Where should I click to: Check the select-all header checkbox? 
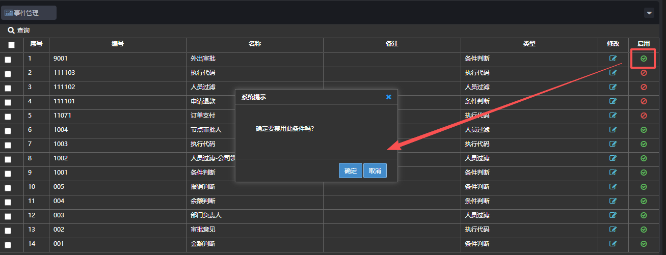11,45
